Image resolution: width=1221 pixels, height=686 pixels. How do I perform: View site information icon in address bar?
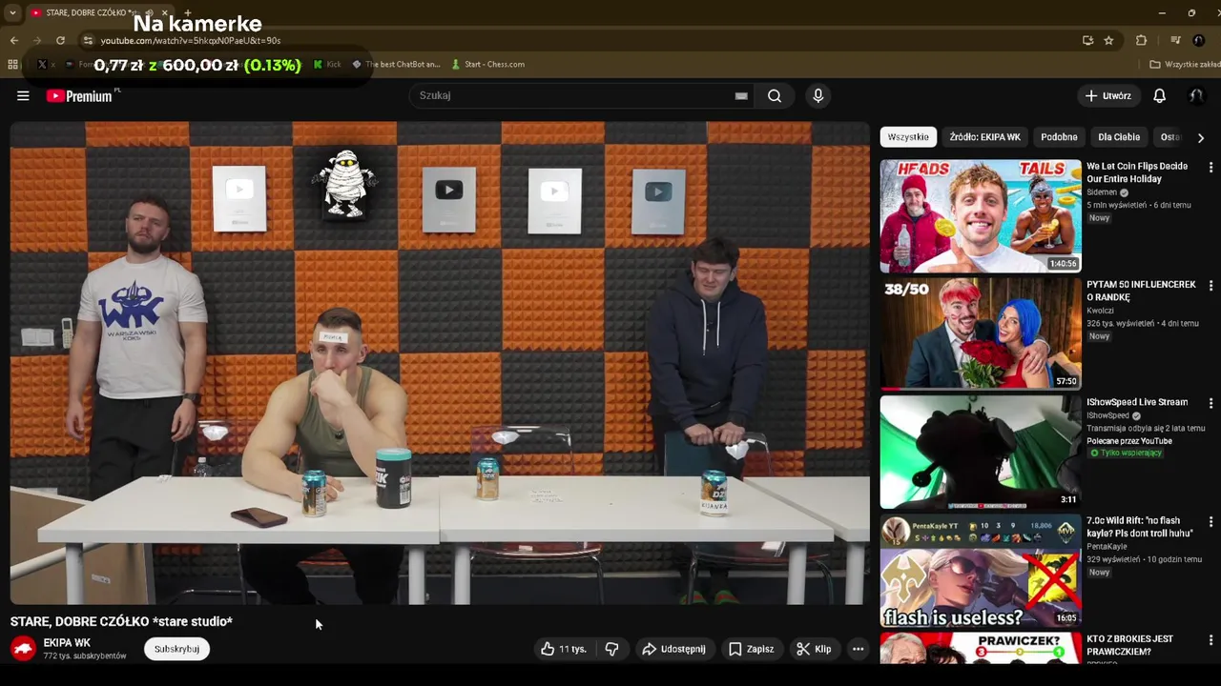88,40
